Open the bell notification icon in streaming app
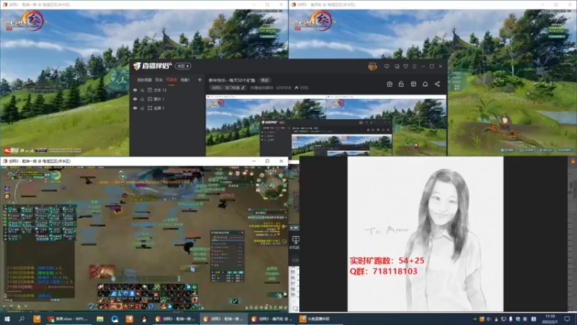Viewport: 577px width, 325px height. (x=425, y=84)
